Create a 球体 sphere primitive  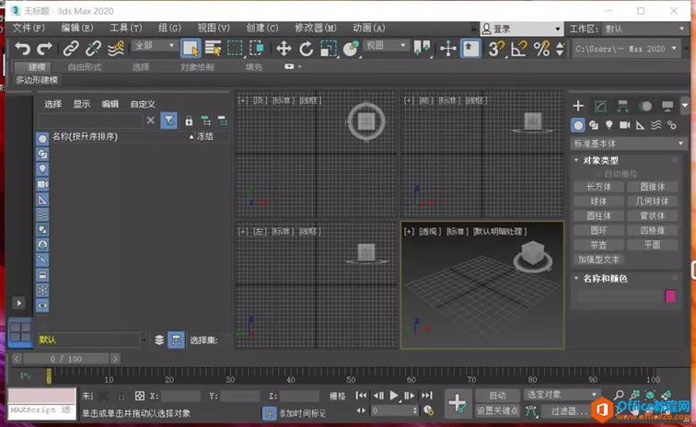coord(598,202)
